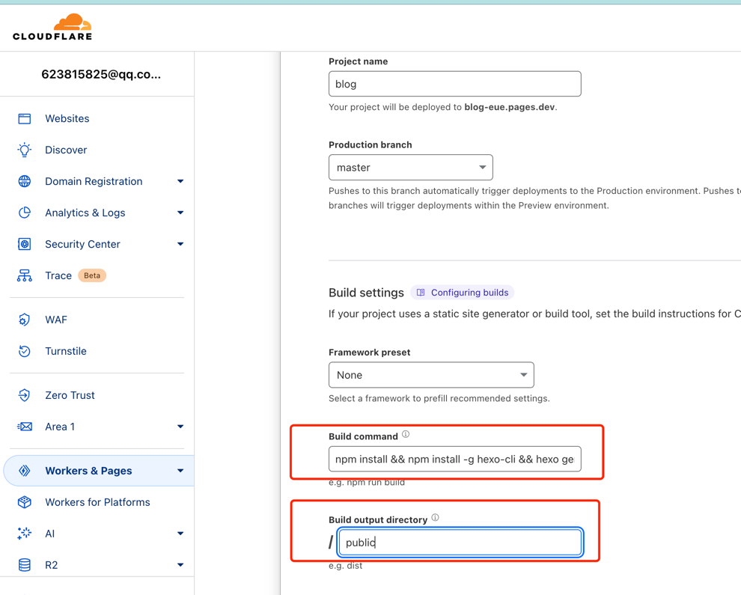
Task: Click the 'blog-eue.pages.dev' text
Action: tap(510, 107)
